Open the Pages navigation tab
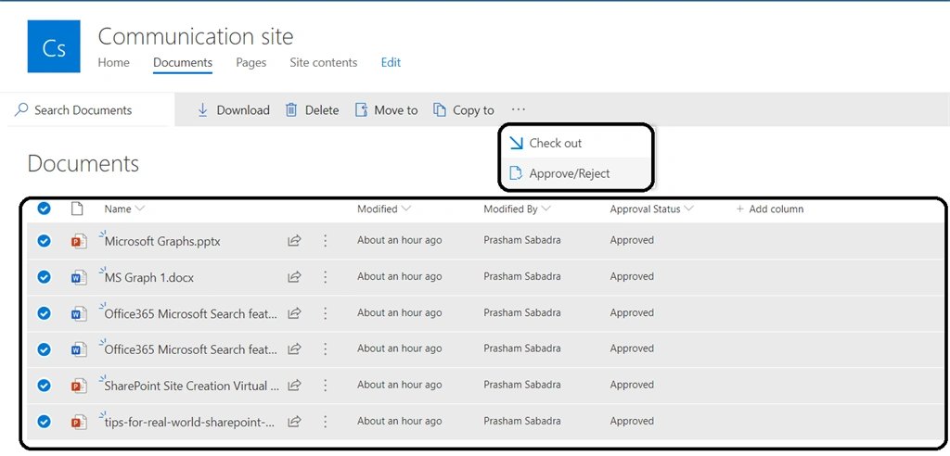 [250, 62]
